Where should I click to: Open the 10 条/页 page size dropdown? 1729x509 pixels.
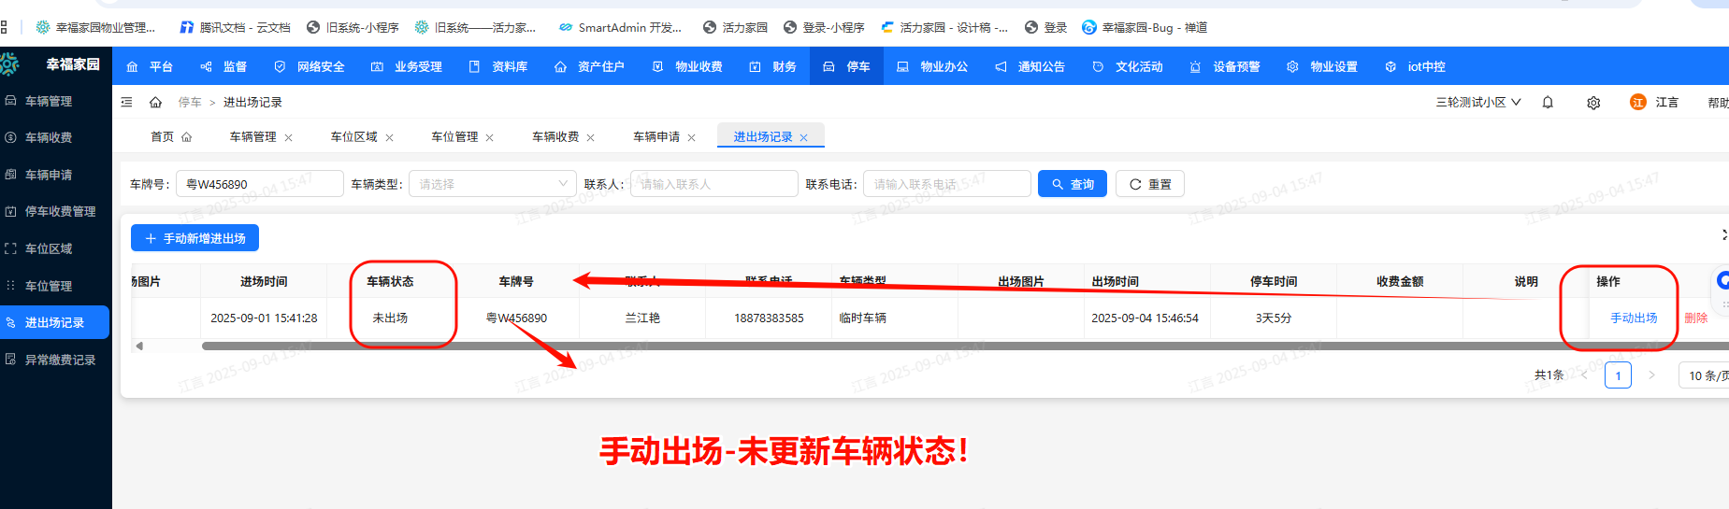(x=1704, y=375)
